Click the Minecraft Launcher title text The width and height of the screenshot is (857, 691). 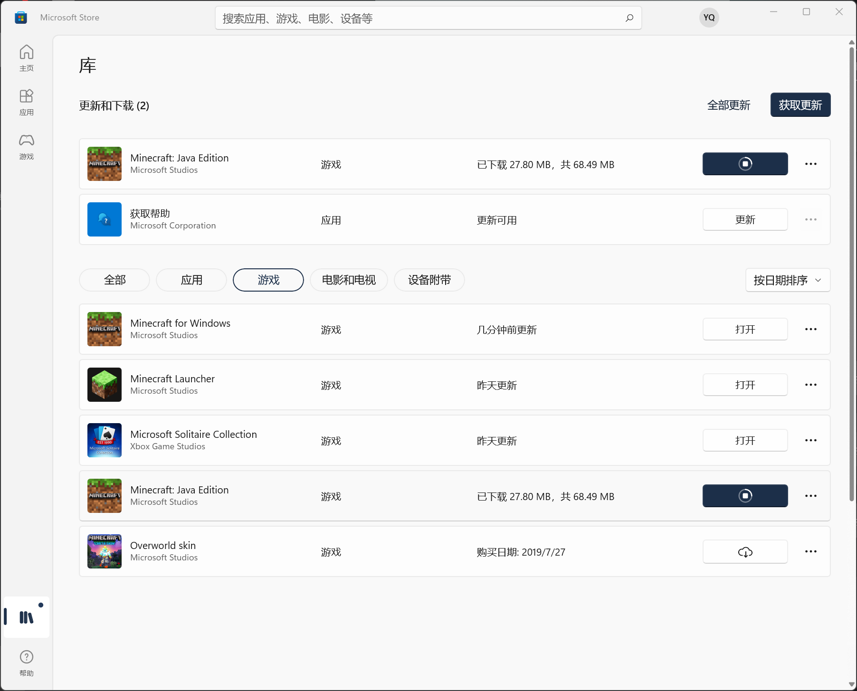click(172, 379)
